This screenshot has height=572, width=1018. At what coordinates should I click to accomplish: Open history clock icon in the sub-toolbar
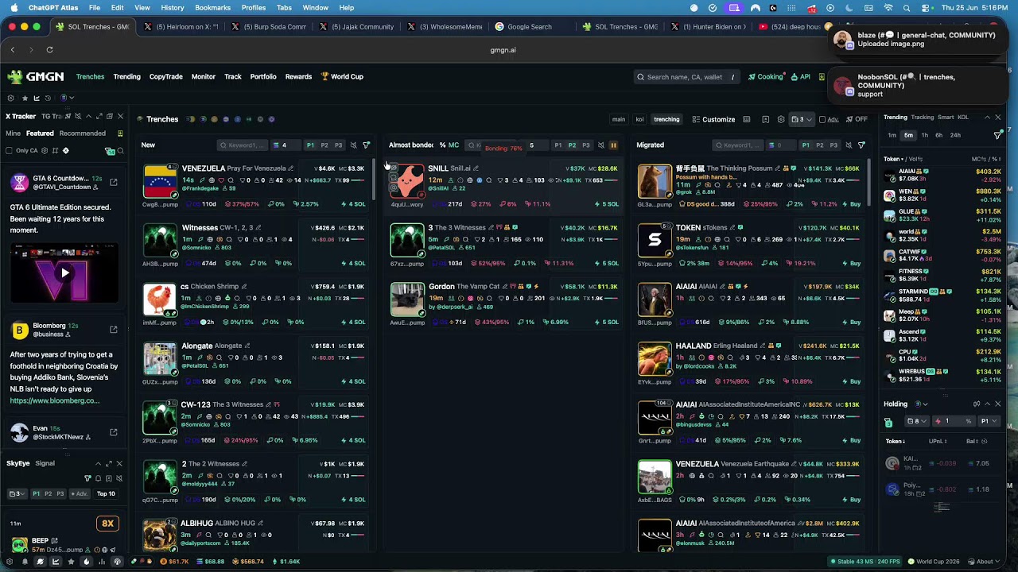[48, 98]
